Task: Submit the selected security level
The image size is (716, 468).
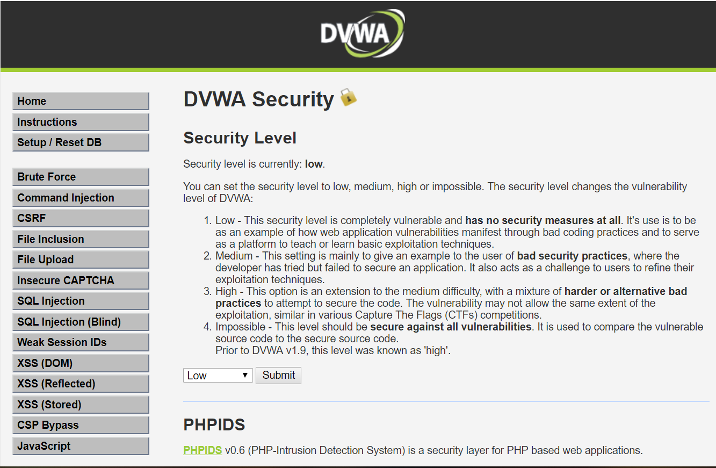Action: coord(278,375)
